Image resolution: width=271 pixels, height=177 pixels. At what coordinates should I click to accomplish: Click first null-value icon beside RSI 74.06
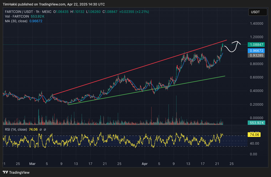coord(41,130)
